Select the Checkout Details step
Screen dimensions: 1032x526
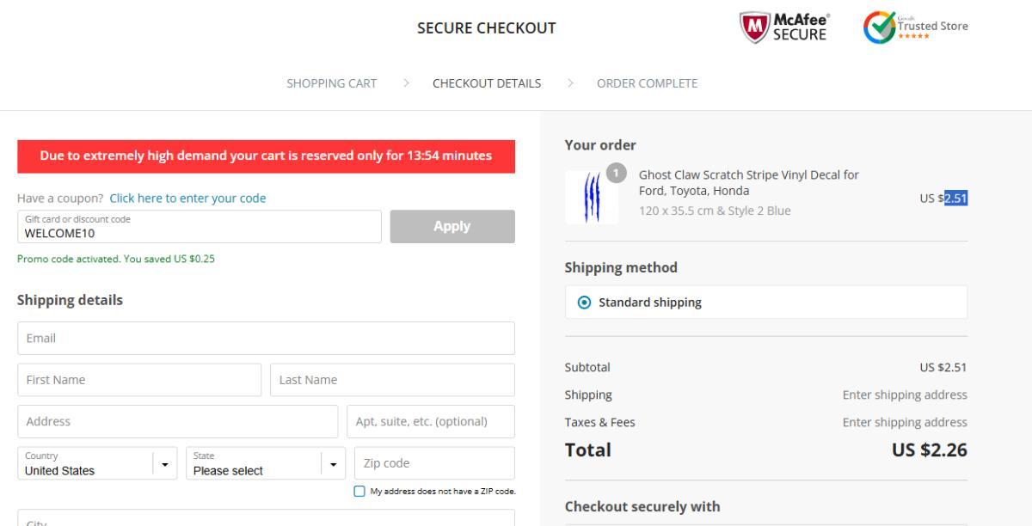(487, 83)
